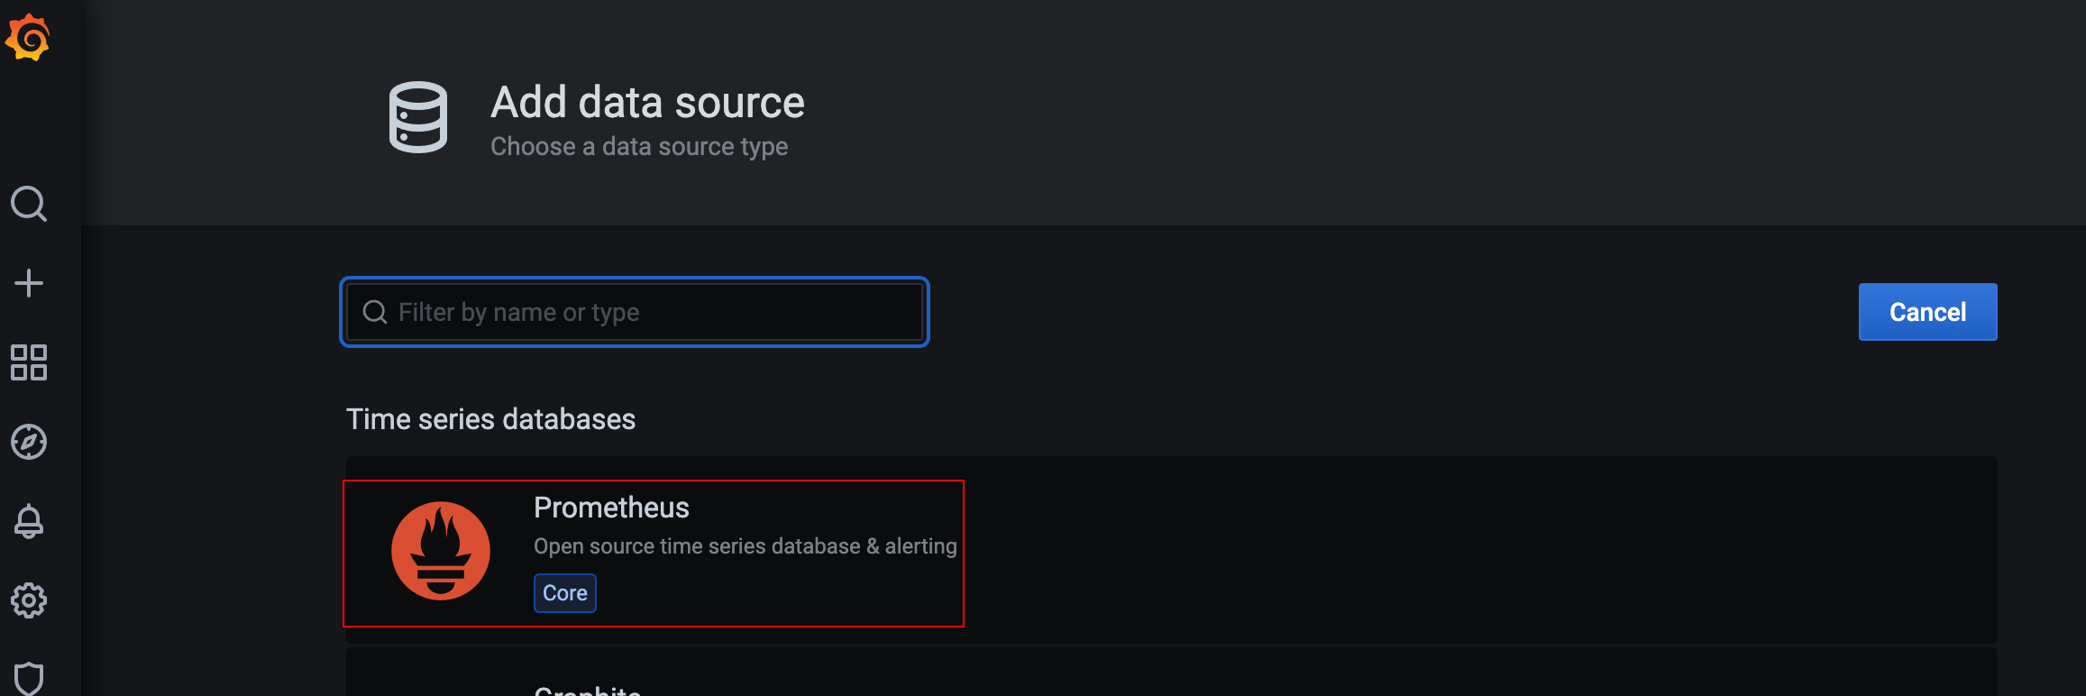Click the Prometheus flame logo
The height and width of the screenshot is (696, 2086).
441,551
